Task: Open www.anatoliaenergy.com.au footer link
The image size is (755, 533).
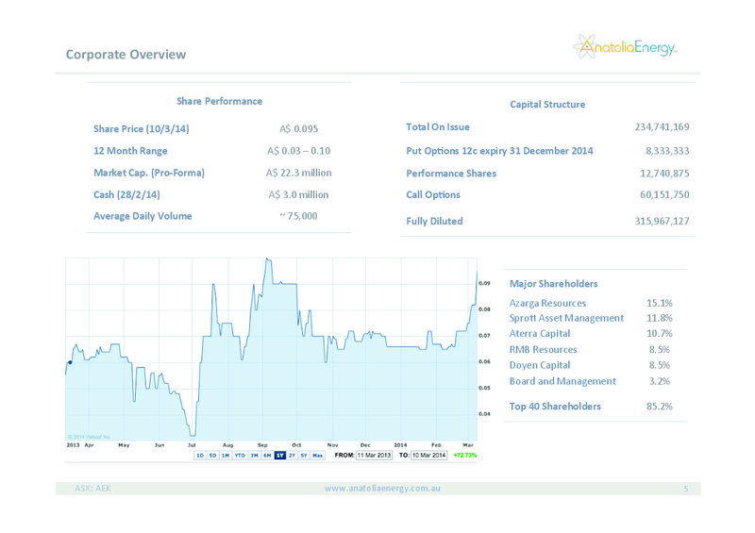Action: pos(382,489)
